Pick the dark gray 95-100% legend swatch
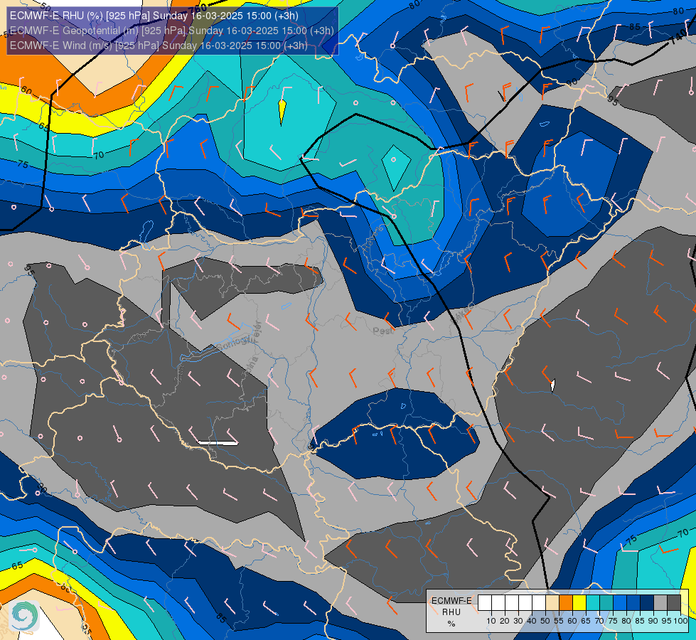This screenshot has height=640, width=696. [674, 603]
